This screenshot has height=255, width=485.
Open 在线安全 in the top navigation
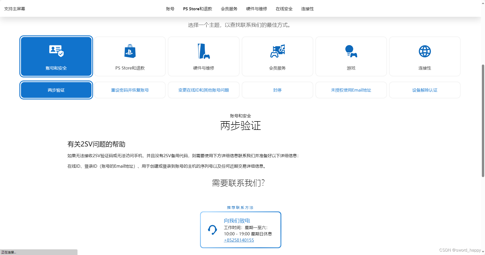pos(284,9)
